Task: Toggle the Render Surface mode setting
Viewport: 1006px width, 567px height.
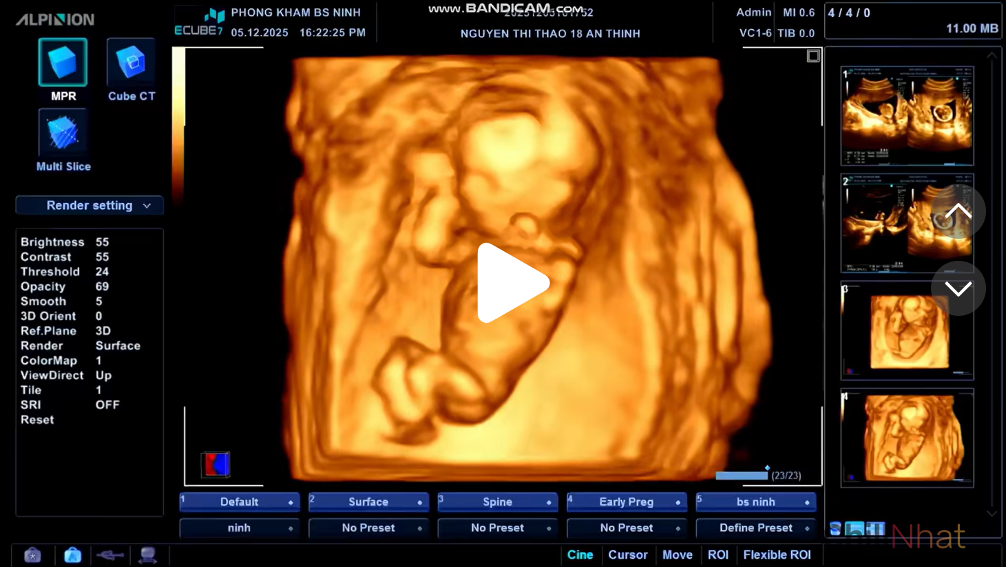Action: pyautogui.click(x=118, y=345)
